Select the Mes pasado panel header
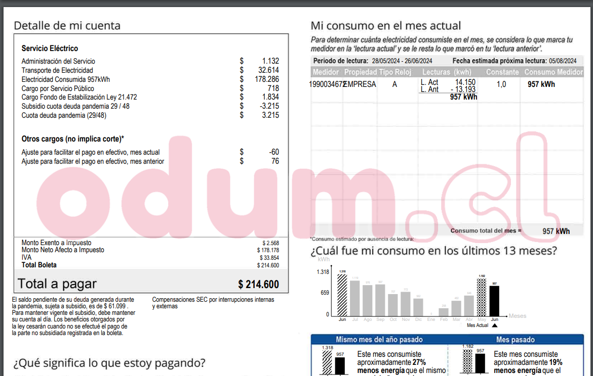The width and height of the screenshot is (593, 376). pyautogui.click(x=515, y=340)
